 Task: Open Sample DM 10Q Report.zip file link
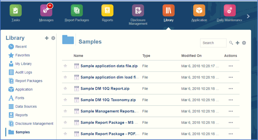(105, 89)
